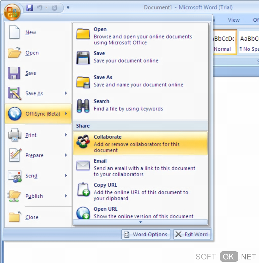This screenshot has width=259, height=263.
Task: Expand the Publish submenu arrow
Action: point(66,196)
